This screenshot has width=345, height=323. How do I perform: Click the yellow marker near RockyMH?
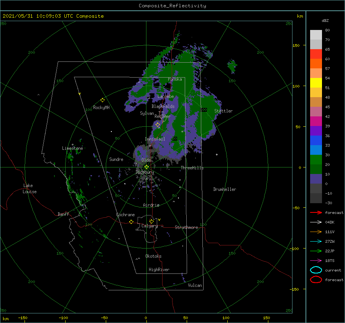point(102,100)
